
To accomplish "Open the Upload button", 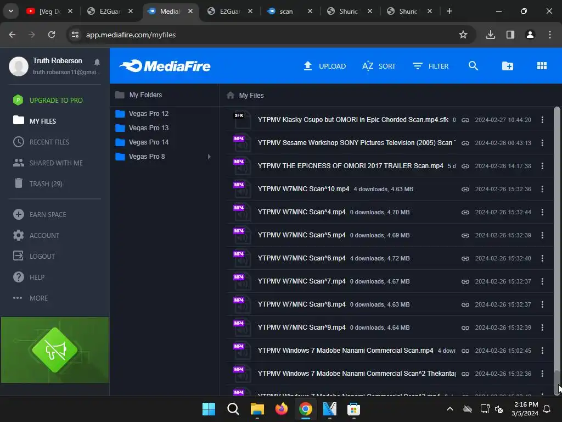I will click(x=324, y=66).
